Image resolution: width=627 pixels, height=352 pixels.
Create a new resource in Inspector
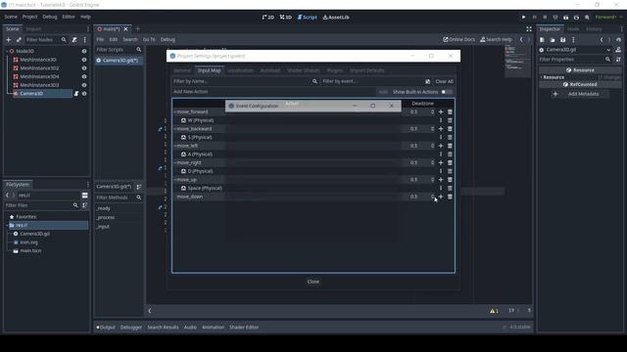(542, 40)
